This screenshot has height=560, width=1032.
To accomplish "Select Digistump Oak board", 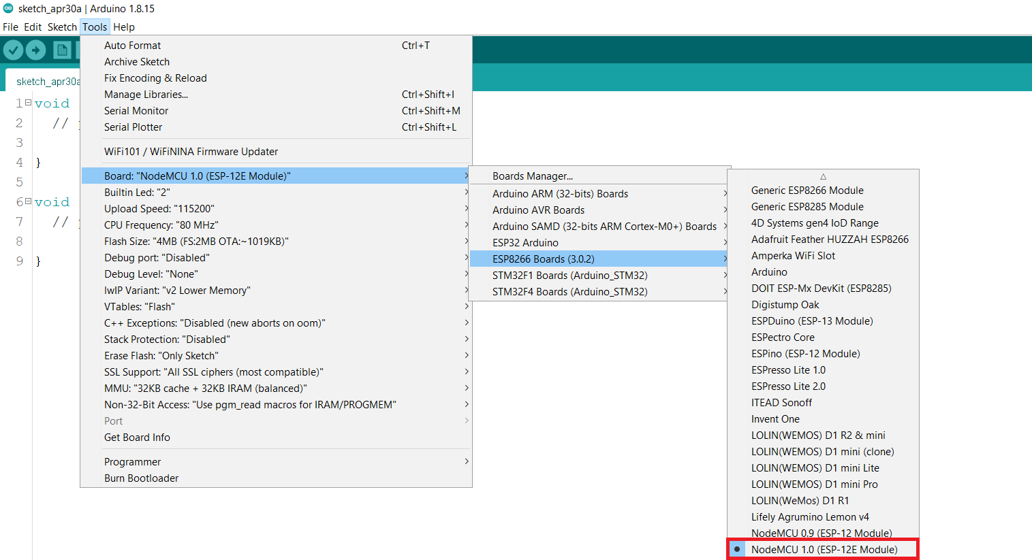I will click(x=823, y=305).
